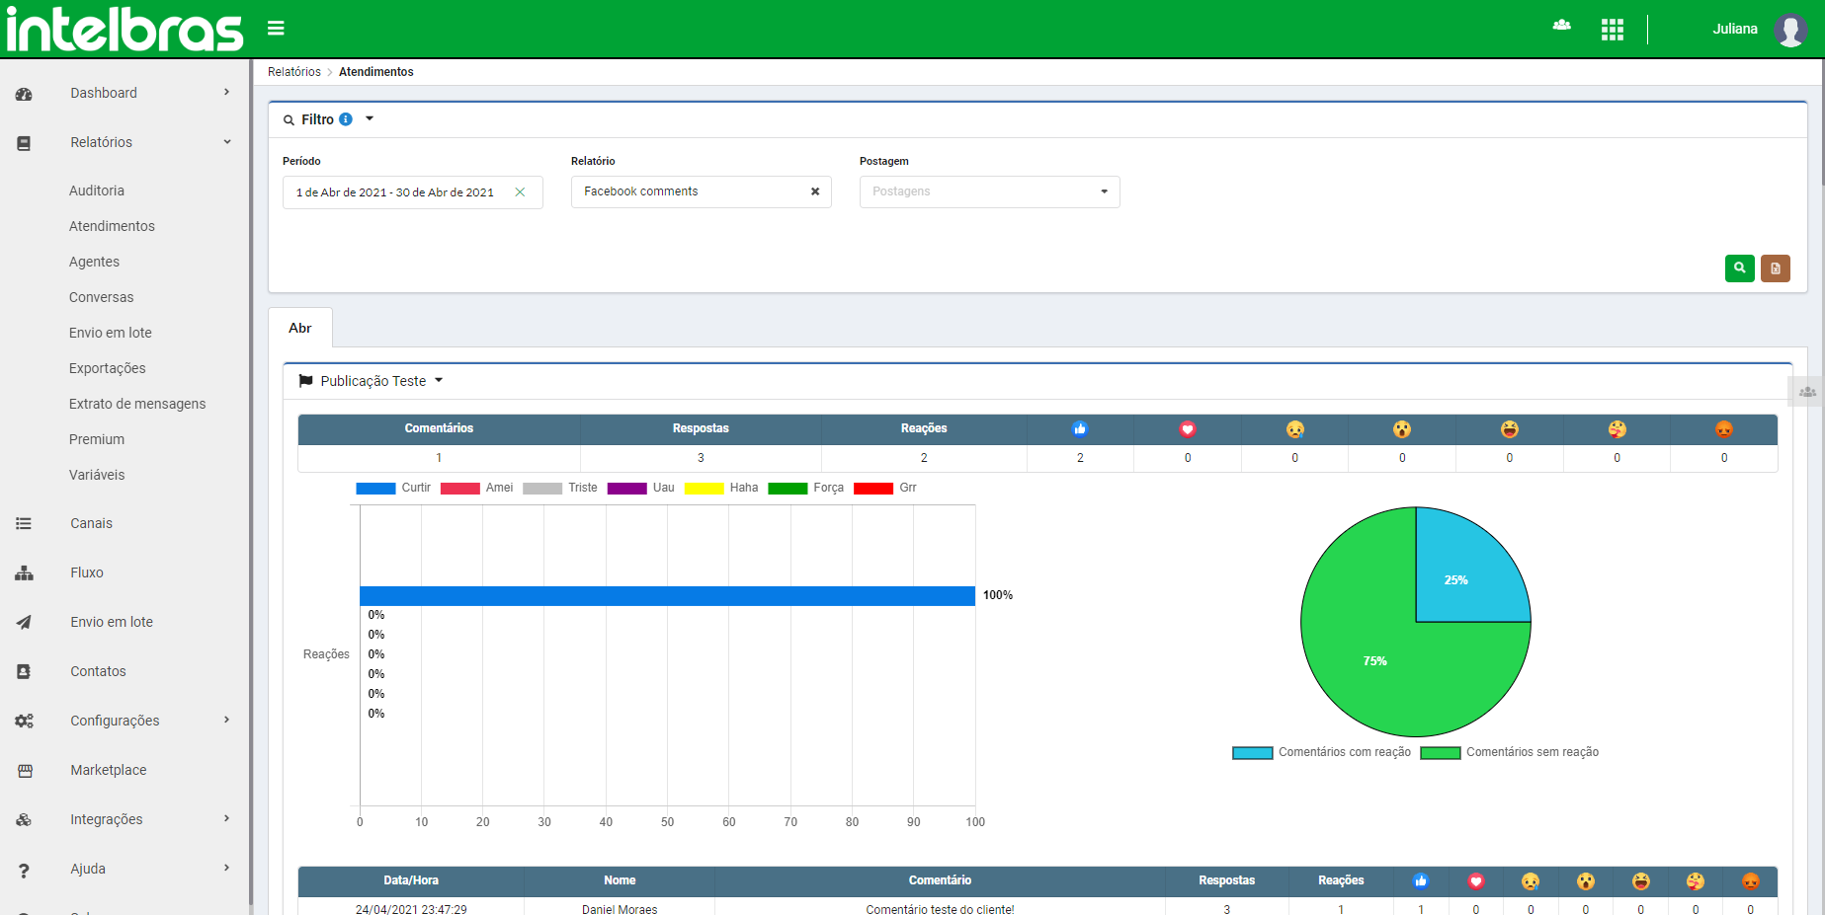This screenshot has width=1825, height=915.
Task: Expand the Configurações menu chevron
Action: click(226, 721)
